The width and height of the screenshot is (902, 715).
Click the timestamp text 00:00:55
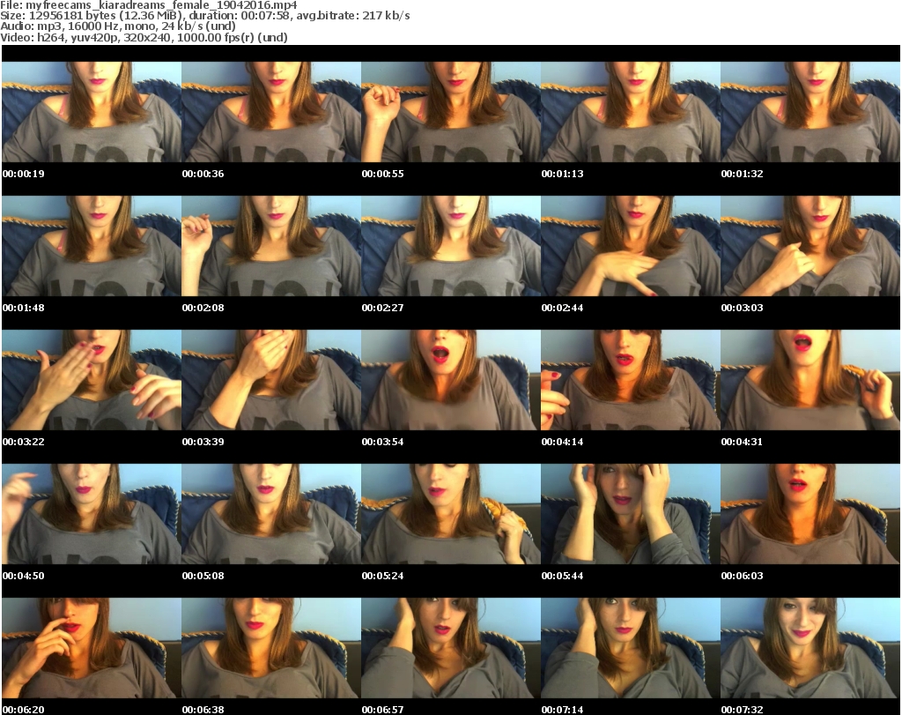point(382,174)
